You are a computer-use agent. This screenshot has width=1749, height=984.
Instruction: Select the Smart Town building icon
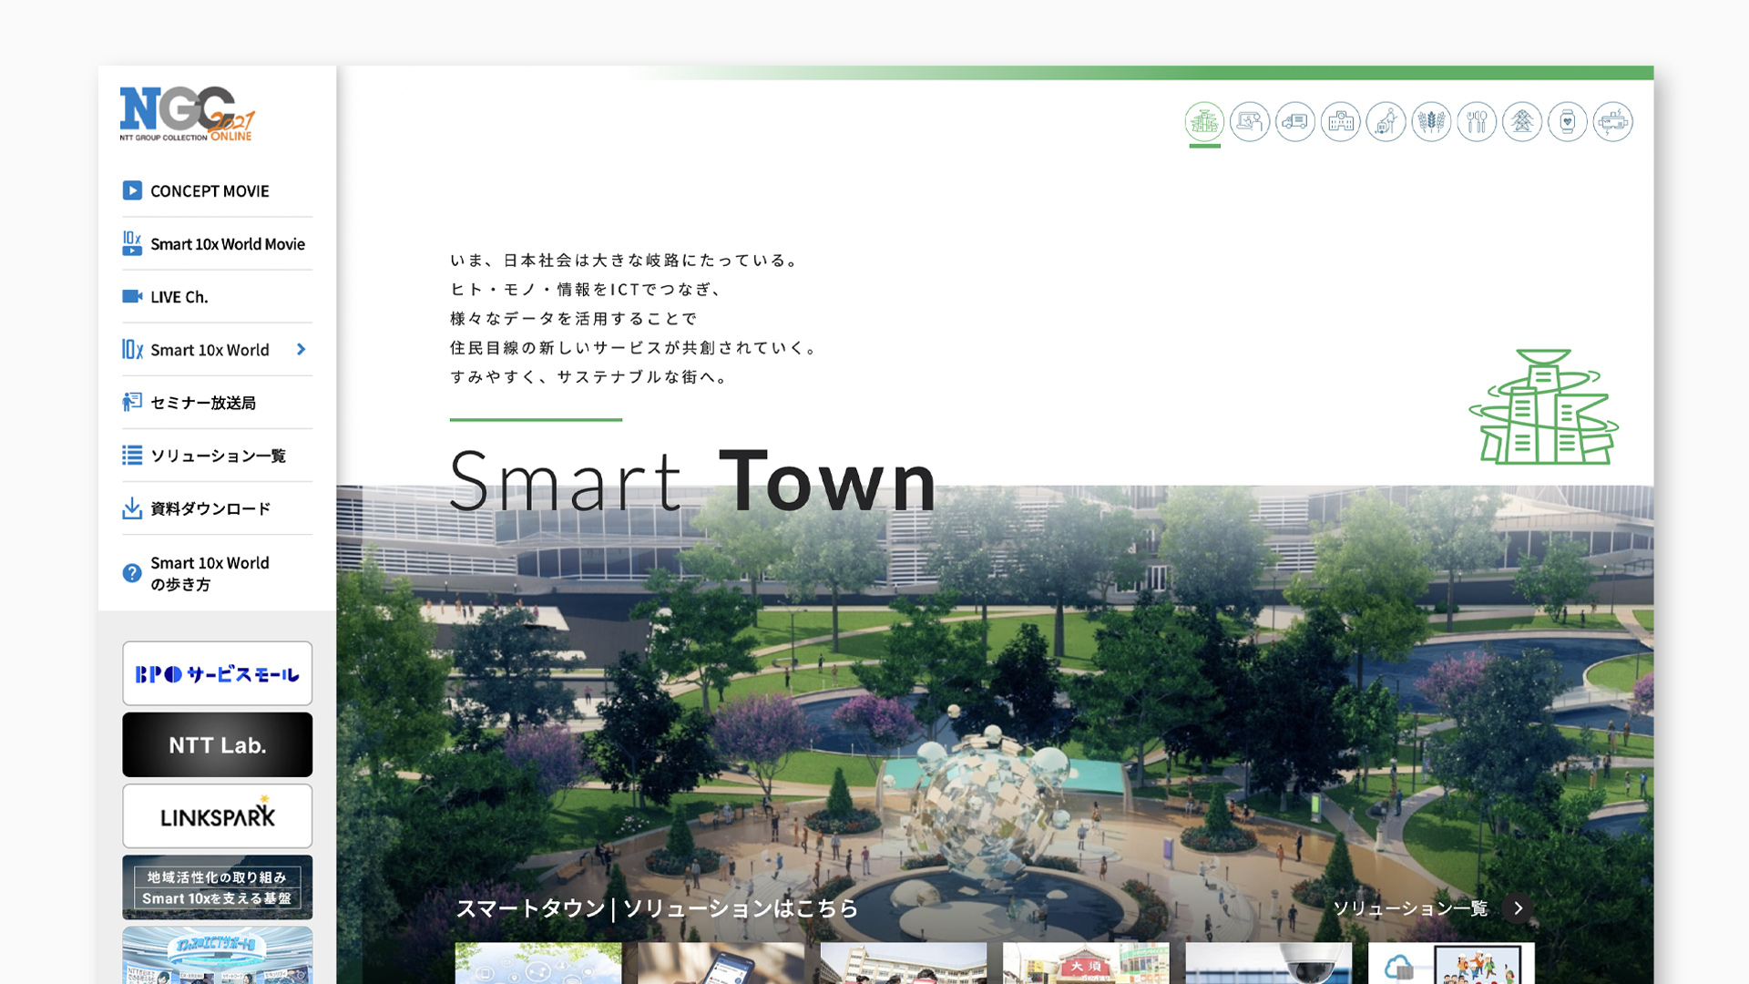1204,121
